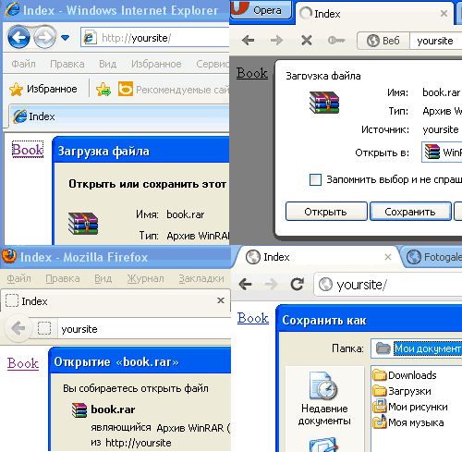Click add to favorites bar star icon
Screen dimensions: 462x452
tap(103, 90)
